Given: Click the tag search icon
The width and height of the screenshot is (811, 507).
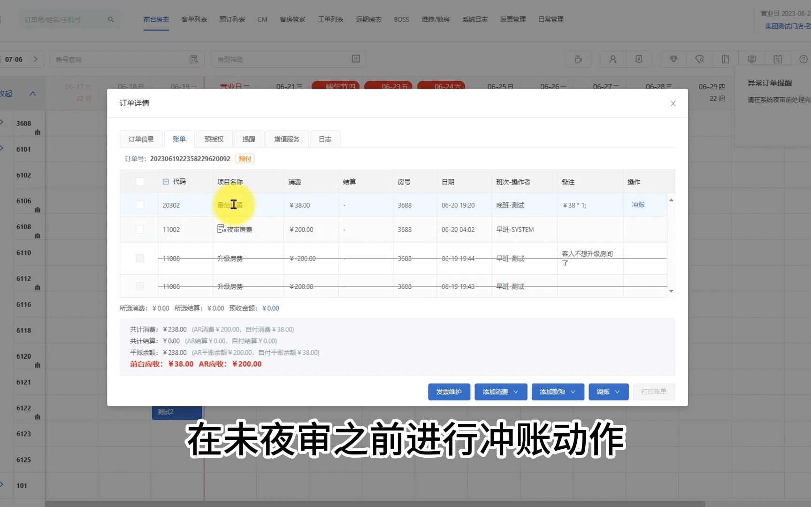Looking at the screenshot, I should pos(699,59).
